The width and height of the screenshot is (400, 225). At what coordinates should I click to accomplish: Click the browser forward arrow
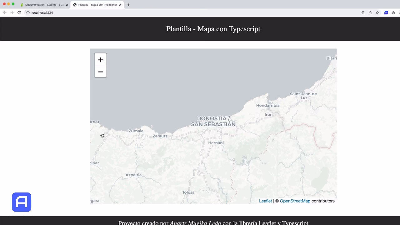[12, 12]
